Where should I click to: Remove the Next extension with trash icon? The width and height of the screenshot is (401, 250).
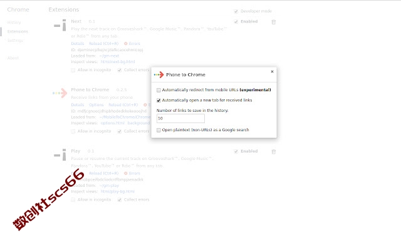coord(273,22)
